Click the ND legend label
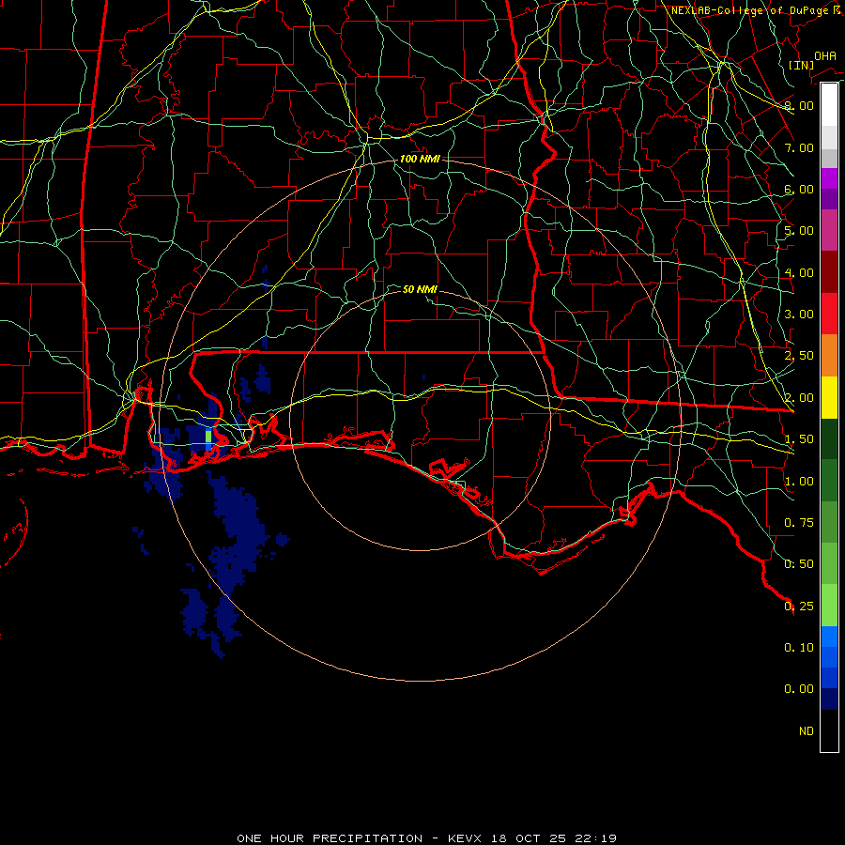The height and width of the screenshot is (845, 845). click(x=807, y=731)
